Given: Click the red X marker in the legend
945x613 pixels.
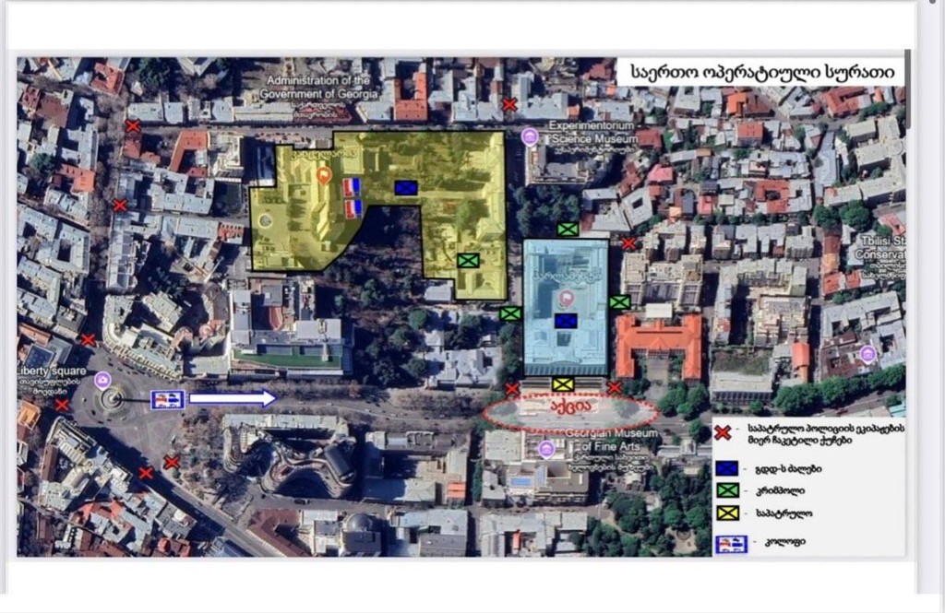Looking at the screenshot, I should click(724, 432).
